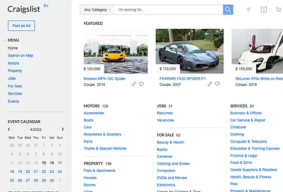Collapse the MENU section
The width and height of the screenshot is (283, 192).
5,40
